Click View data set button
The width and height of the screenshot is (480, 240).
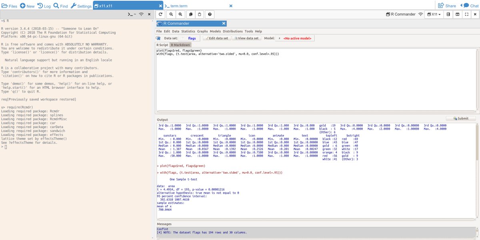point(247,38)
